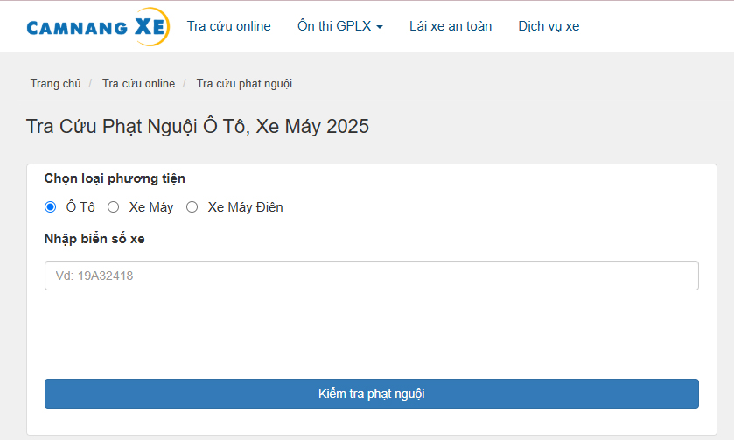Click the Xe Máy option label text
Screen dimensions: 734x440
pos(151,207)
